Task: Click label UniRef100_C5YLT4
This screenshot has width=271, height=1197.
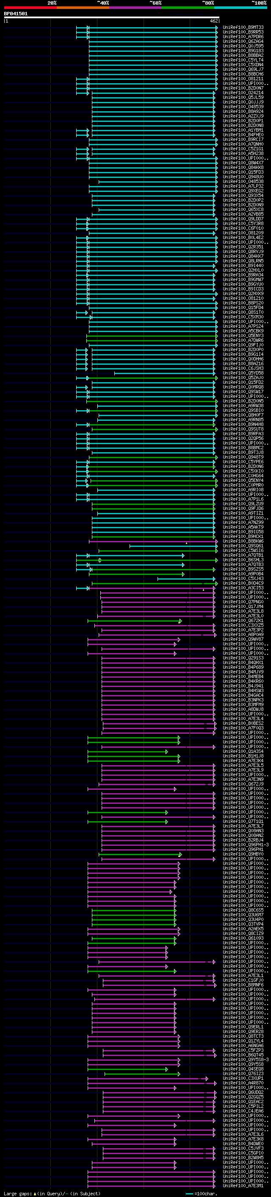Action: click(243, 60)
